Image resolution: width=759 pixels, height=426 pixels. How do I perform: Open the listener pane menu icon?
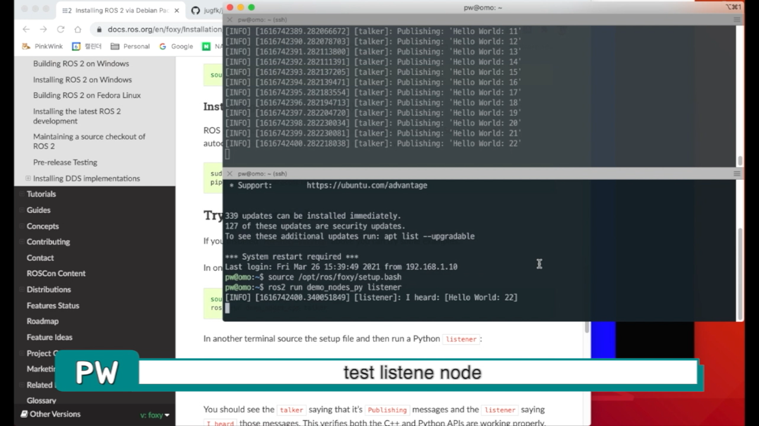click(x=737, y=173)
